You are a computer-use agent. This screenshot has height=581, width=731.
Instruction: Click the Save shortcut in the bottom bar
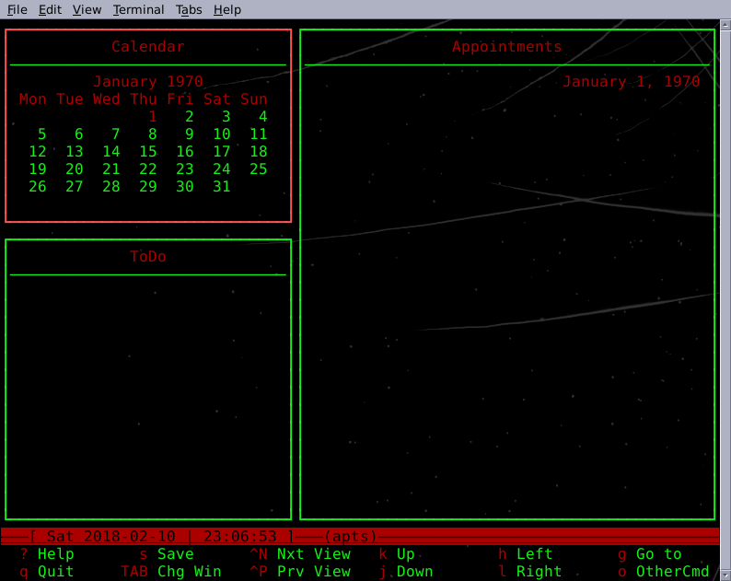175,554
